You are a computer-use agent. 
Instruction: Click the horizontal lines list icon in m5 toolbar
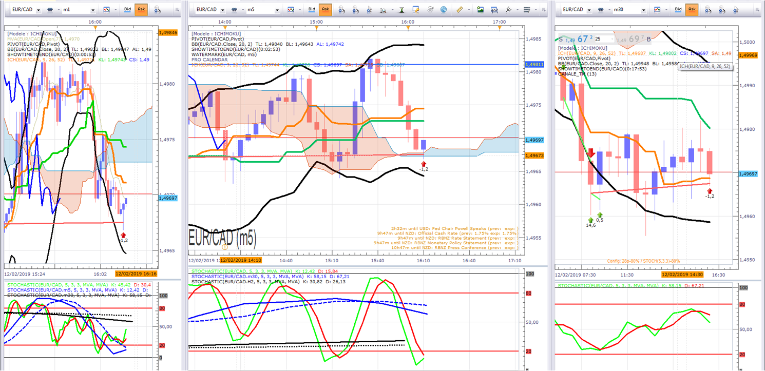tap(527, 10)
